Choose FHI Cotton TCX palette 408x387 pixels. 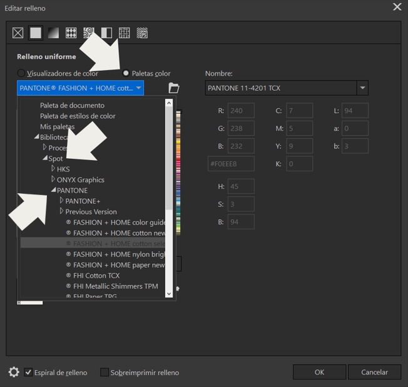tap(93, 276)
